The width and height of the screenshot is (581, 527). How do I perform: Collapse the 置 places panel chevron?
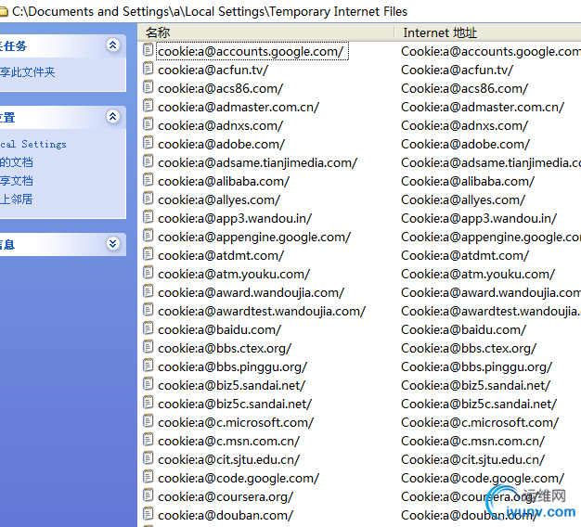click(113, 117)
